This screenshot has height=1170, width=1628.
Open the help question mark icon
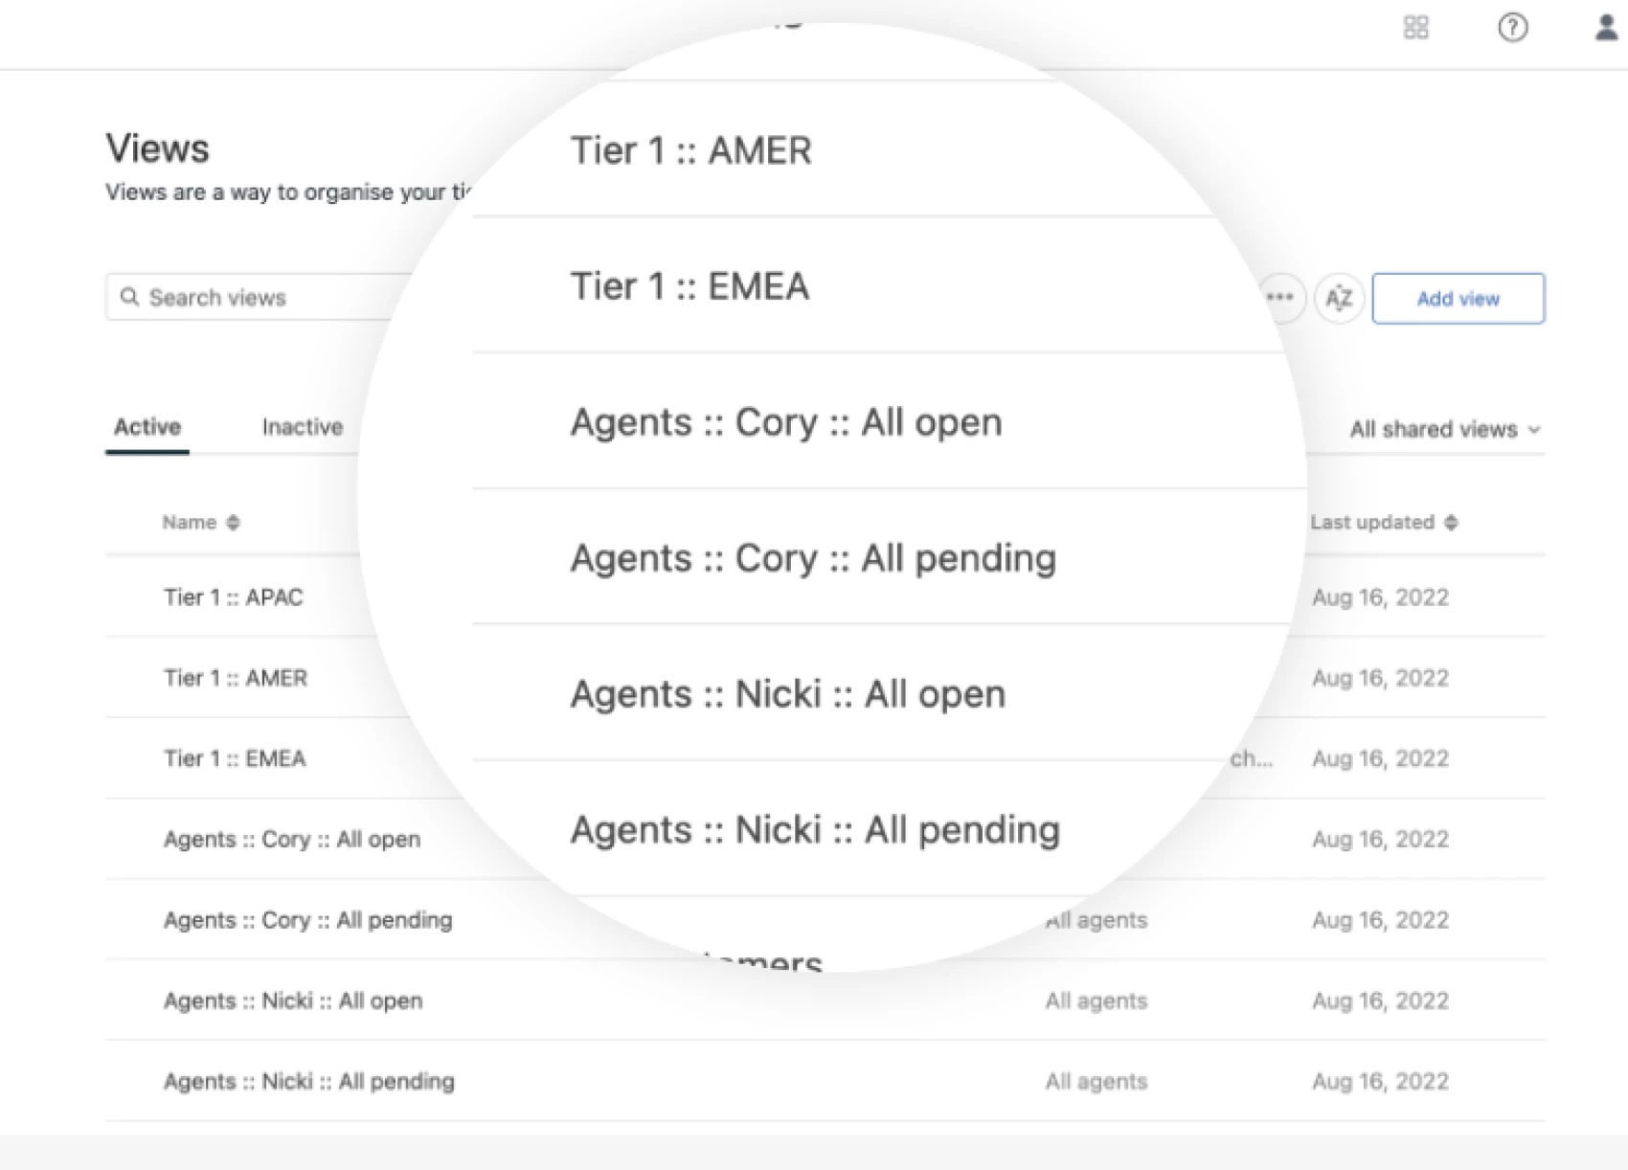[x=1512, y=28]
